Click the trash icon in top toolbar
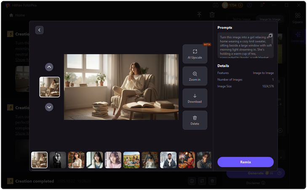 212,14
